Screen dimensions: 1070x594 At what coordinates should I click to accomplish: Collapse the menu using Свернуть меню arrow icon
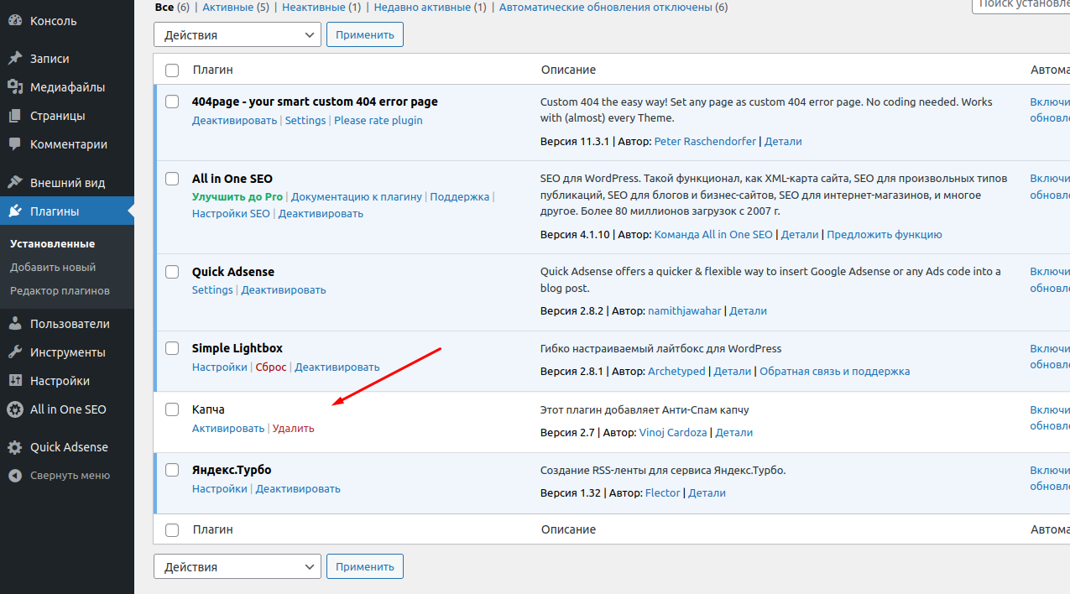pyautogui.click(x=14, y=475)
